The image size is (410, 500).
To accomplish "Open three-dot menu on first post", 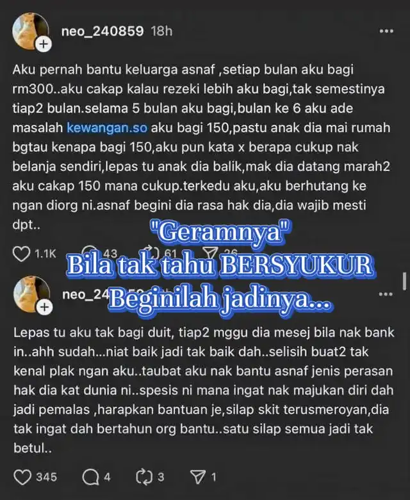I will (386, 31).
